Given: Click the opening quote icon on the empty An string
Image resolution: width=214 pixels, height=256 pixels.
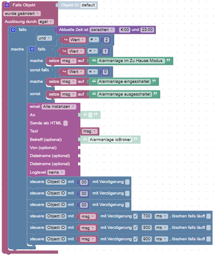Looking at the screenshot, I should (x=85, y=115).
